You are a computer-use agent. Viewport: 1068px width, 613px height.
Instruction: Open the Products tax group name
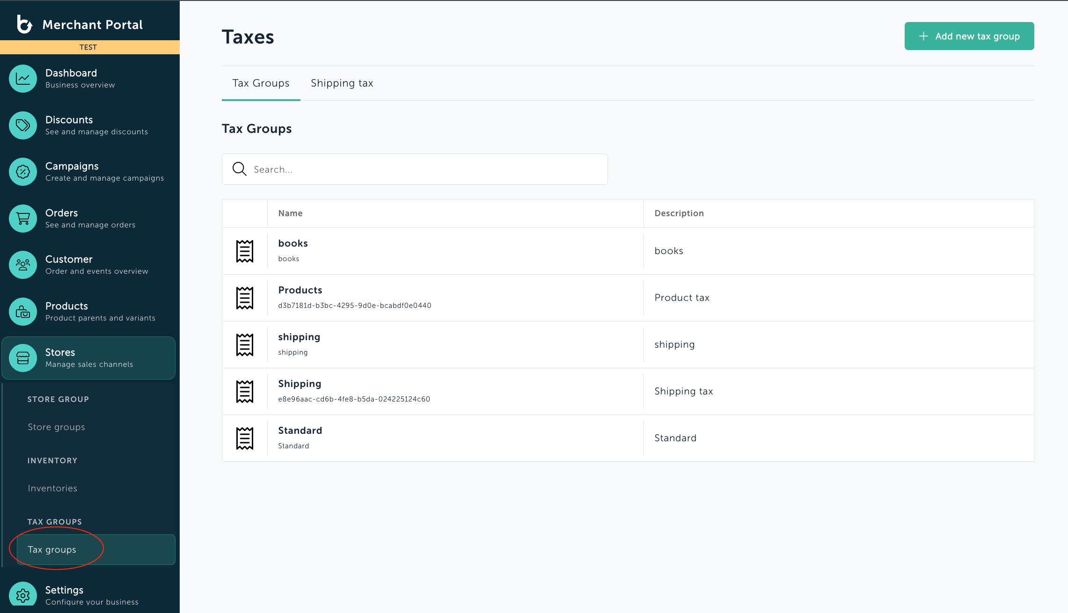(300, 290)
